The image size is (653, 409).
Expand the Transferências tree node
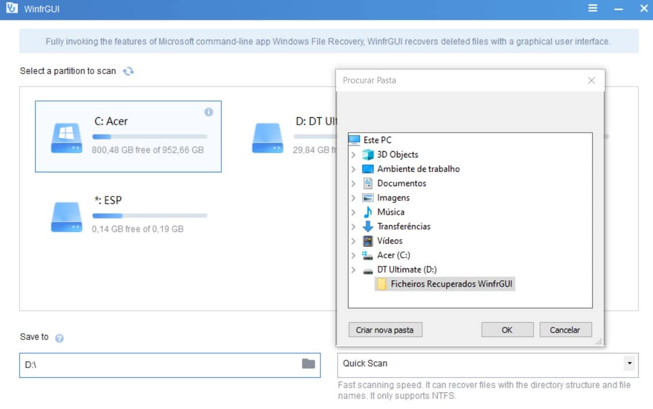[x=354, y=226]
